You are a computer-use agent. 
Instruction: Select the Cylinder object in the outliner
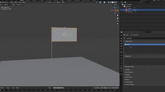(x=129, y=8)
